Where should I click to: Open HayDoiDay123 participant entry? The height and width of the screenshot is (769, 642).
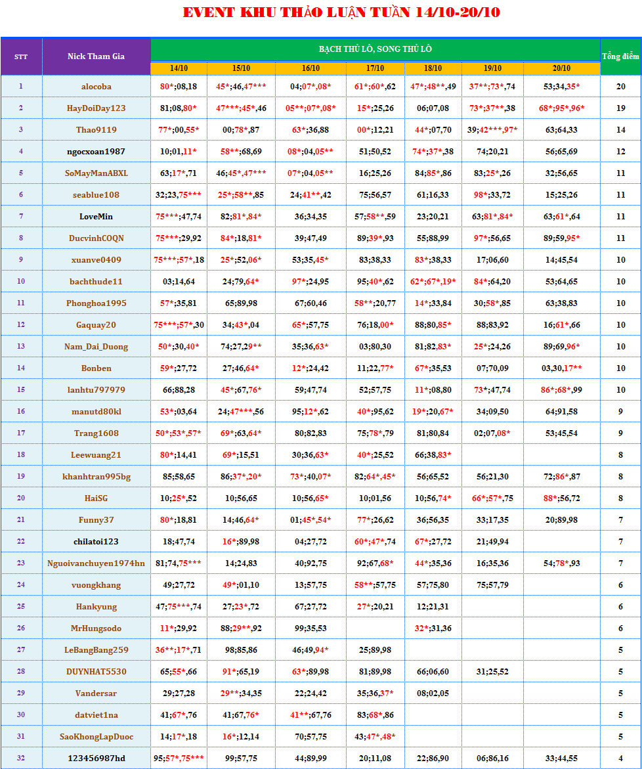tap(96, 108)
